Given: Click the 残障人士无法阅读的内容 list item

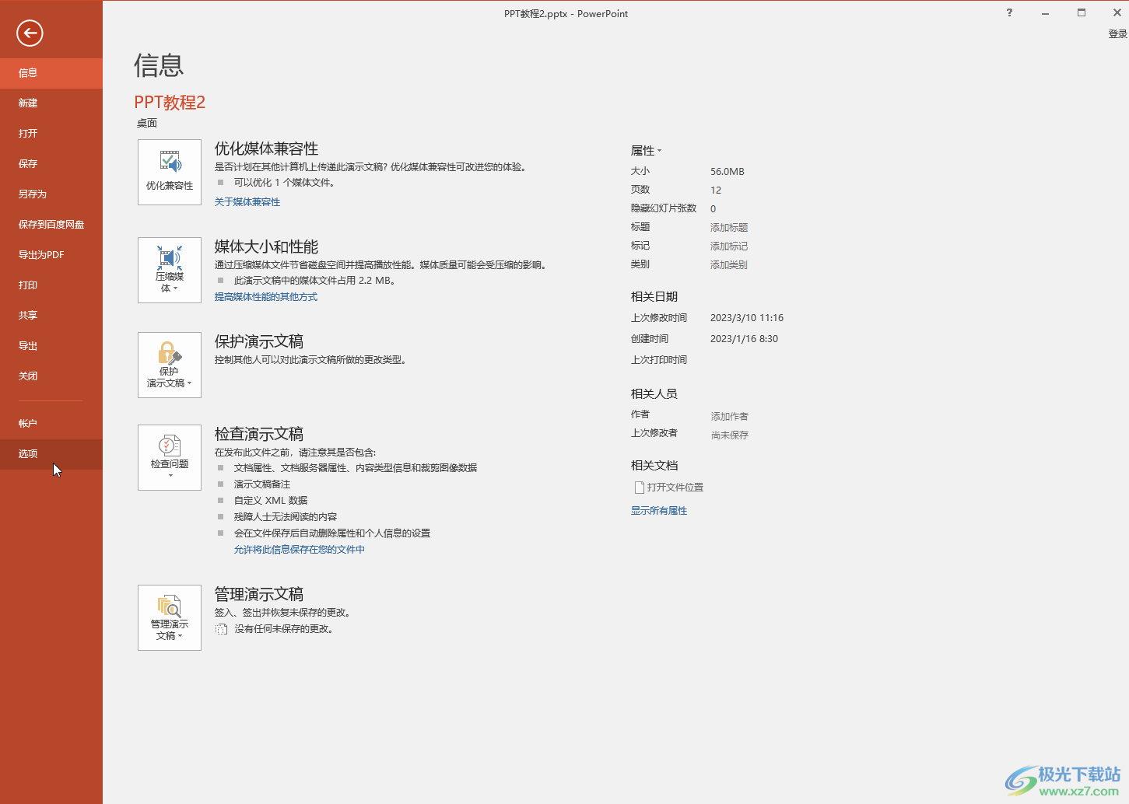Looking at the screenshot, I should [286, 517].
